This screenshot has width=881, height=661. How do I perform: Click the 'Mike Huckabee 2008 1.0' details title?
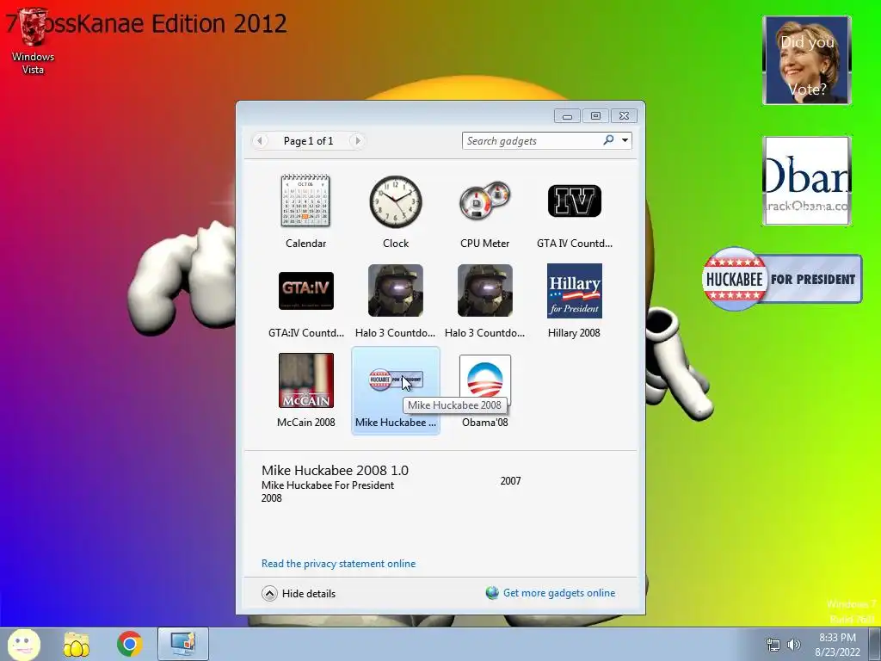pyautogui.click(x=335, y=471)
